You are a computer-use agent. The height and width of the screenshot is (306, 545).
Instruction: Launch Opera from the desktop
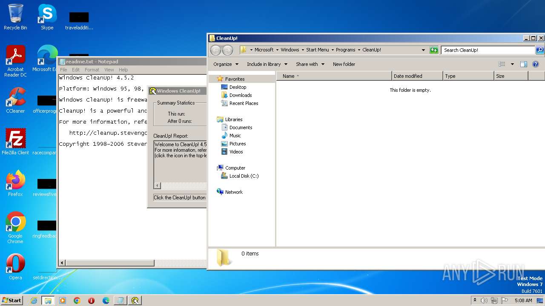(x=15, y=267)
